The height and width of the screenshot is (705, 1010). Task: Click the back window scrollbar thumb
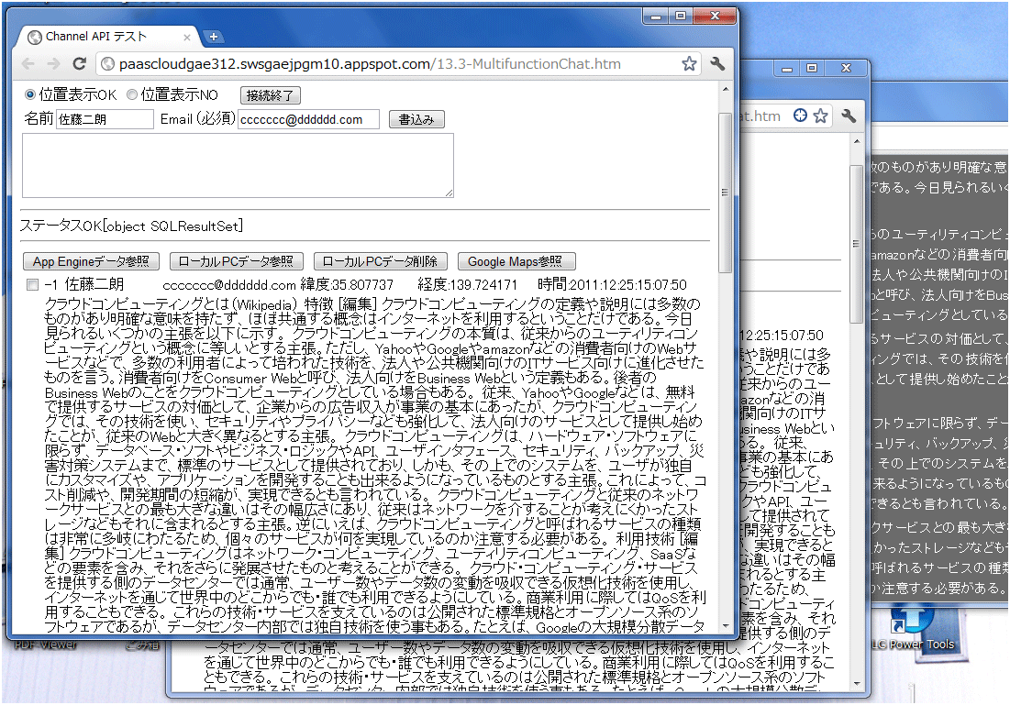[856, 243]
